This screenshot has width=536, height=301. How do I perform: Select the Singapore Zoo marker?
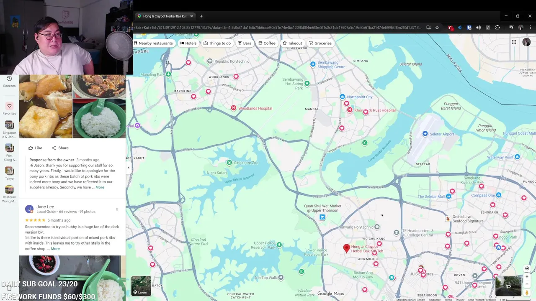229,162
